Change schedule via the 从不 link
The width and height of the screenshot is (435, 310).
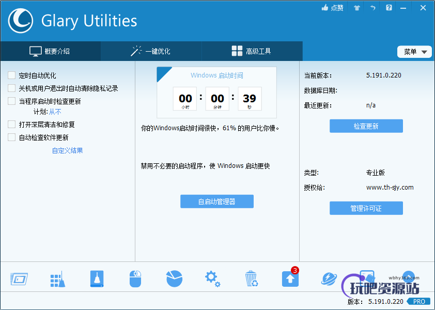point(55,112)
